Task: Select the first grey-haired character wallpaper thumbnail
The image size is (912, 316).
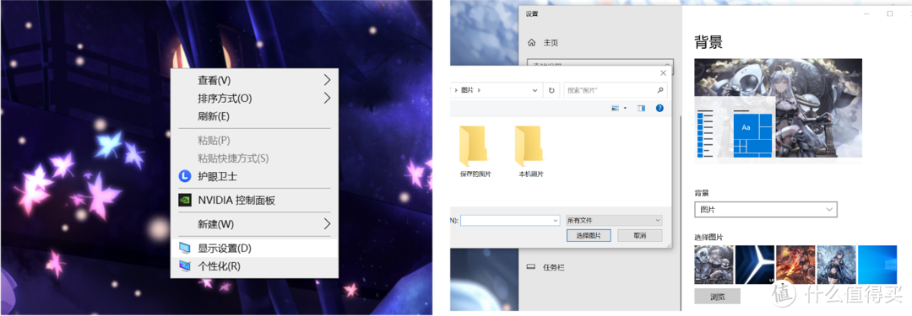Action: 714,265
